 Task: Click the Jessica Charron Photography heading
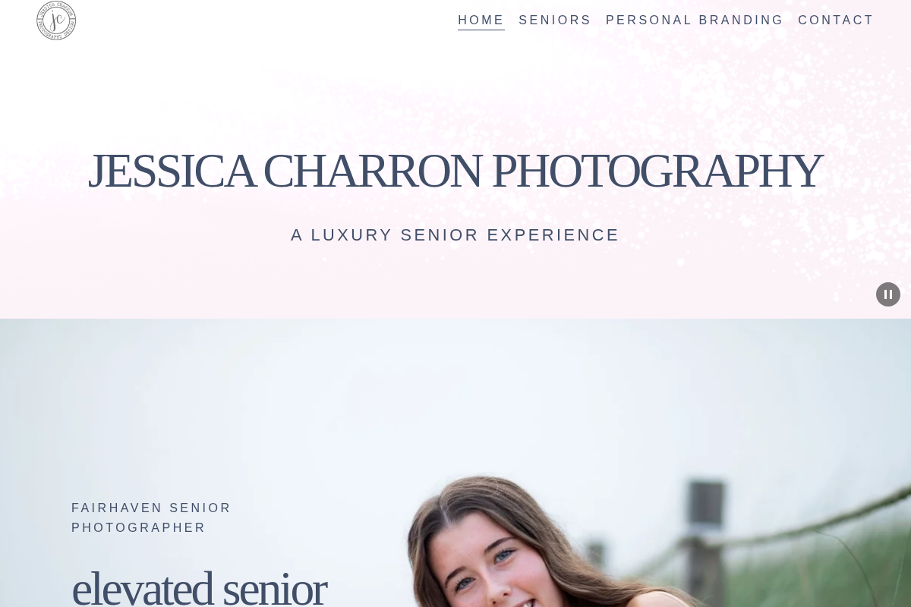point(455,171)
